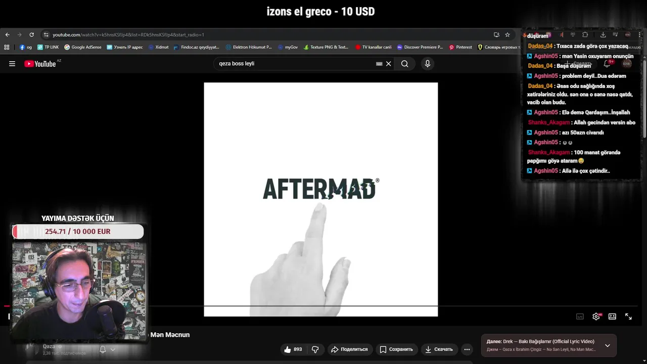Click the browser forward arrow

pos(19,35)
